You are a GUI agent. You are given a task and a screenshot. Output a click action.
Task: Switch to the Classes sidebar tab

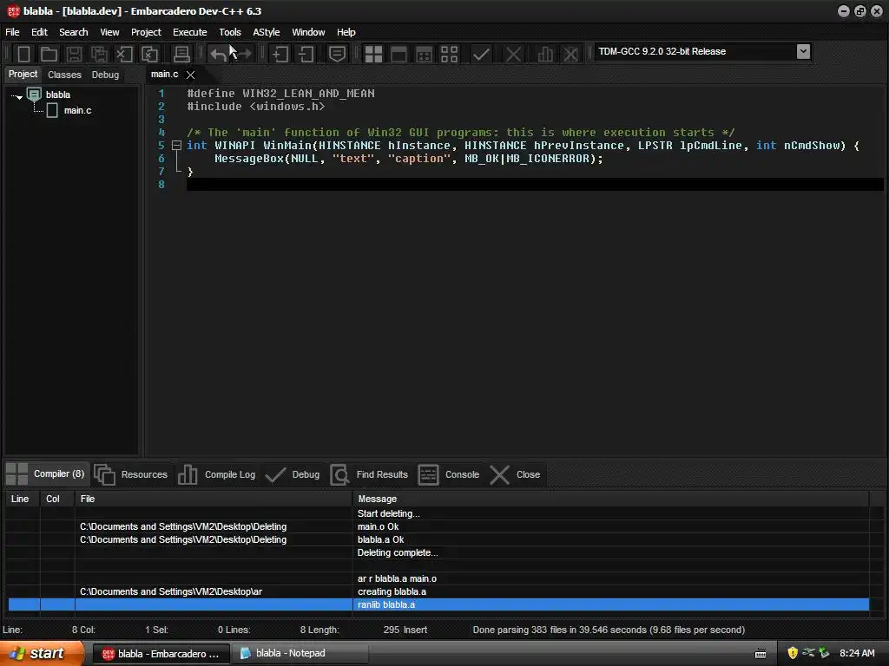tap(64, 75)
